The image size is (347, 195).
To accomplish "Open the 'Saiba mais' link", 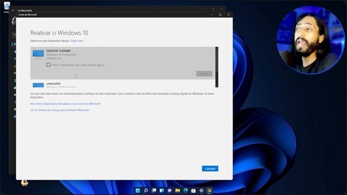I will pyautogui.click(x=77, y=41).
